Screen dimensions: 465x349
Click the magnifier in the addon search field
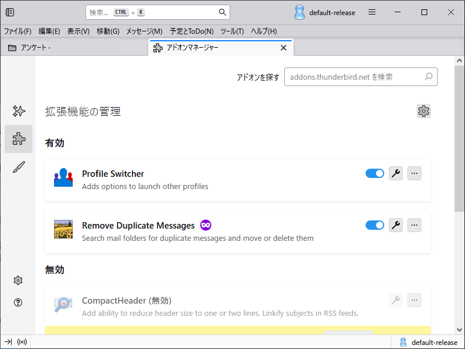pos(428,77)
